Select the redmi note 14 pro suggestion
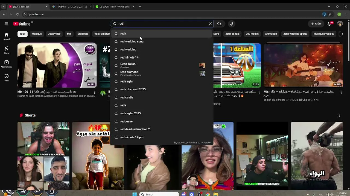 click(x=162, y=137)
